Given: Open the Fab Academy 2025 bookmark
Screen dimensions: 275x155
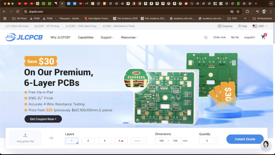Looking at the screenshot, I should 125,18.
